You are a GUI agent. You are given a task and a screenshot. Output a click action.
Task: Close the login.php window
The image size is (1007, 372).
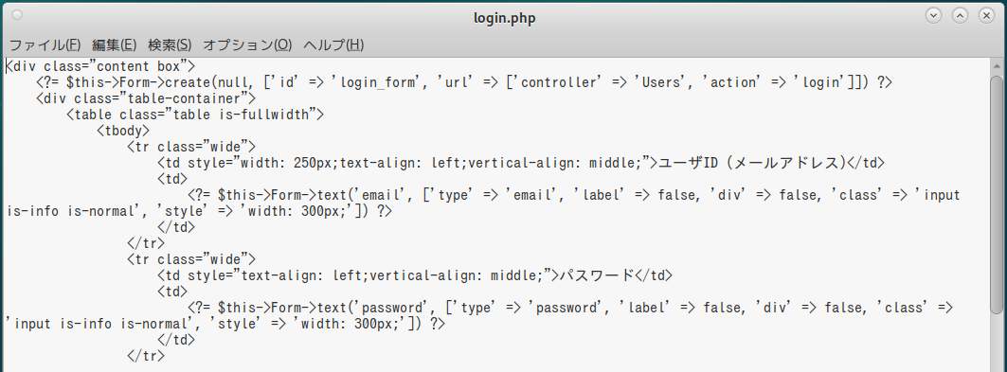[x=986, y=15]
